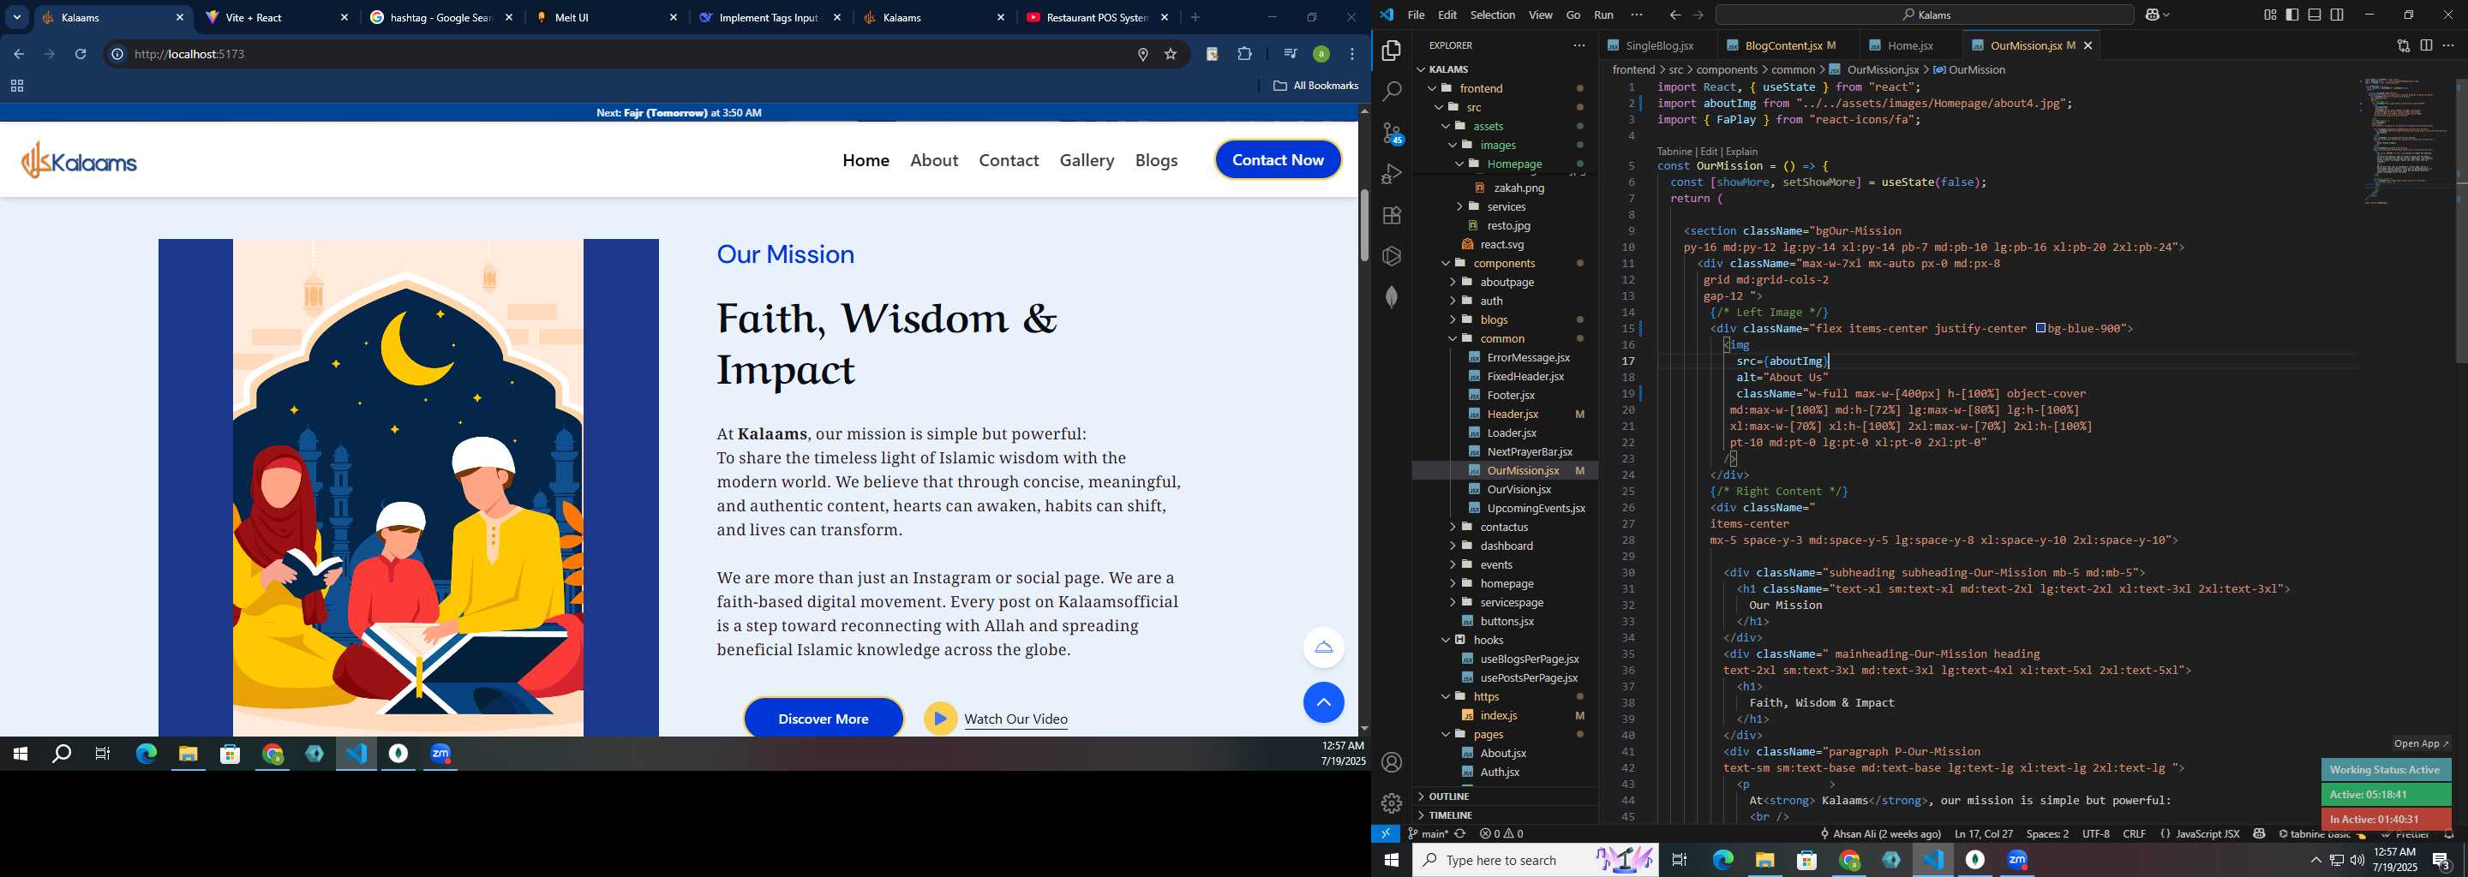Image resolution: width=2468 pixels, height=877 pixels.
Task: Click the Kalams command center search box
Action: coord(1924,15)
